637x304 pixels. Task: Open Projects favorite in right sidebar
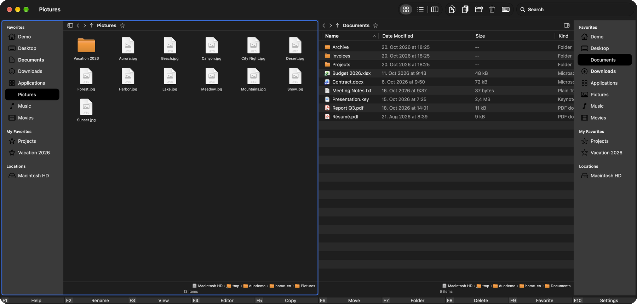604,141
